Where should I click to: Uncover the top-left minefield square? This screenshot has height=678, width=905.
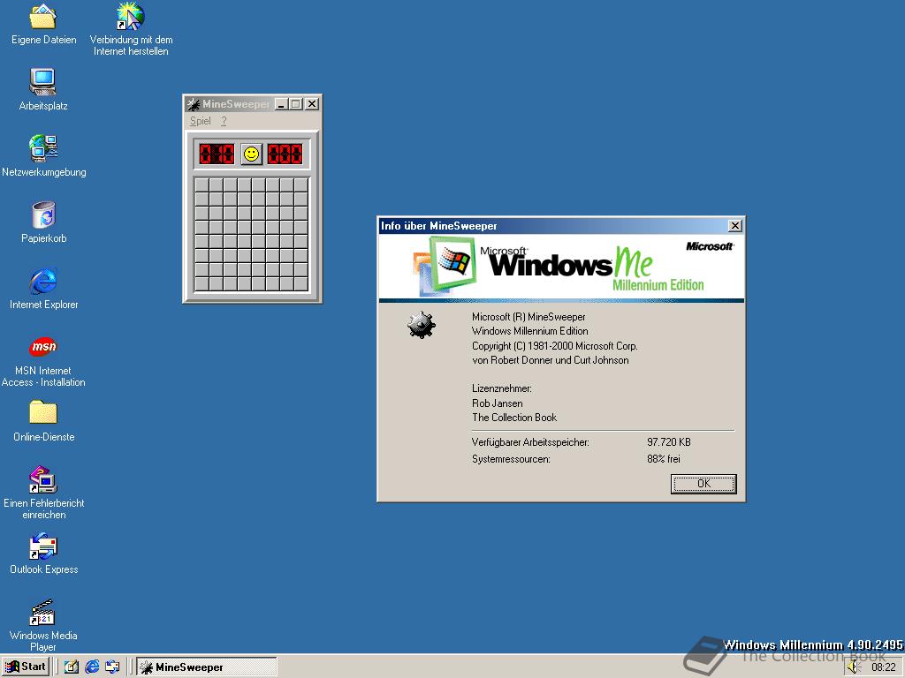[x=202, y=185]
